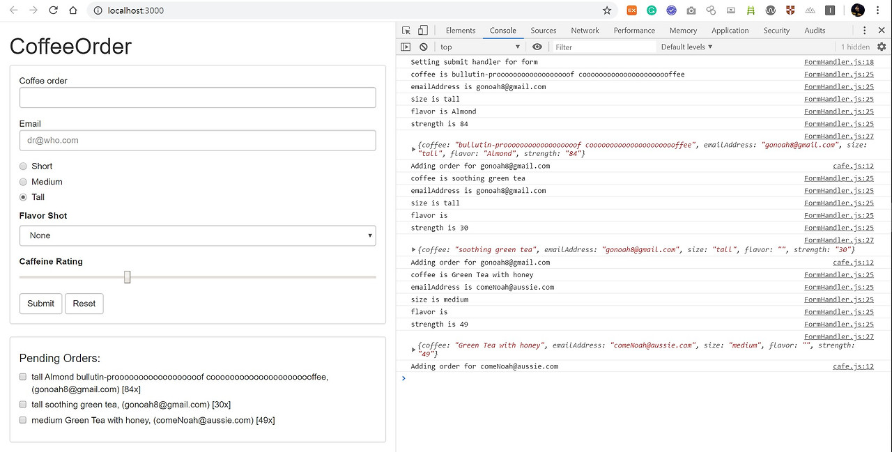Image resolution: width=892 pixels, height=452 pixels.
Task: Open the JavaScript context top dropdown
Action: click(x=479, y=47)
